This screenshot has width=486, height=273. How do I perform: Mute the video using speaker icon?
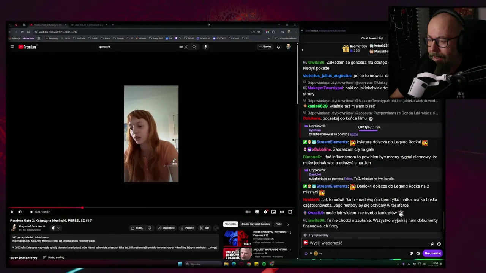(20, 212)
